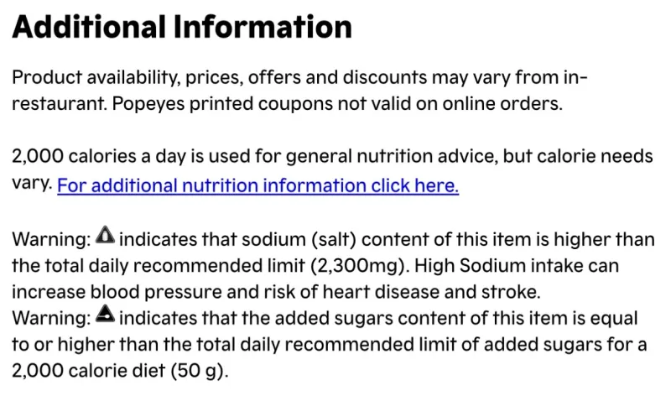The height and width of the screenshot is (396, 671).
Task: Click the added sugars warning triangle icon
Action: [107, 317]
